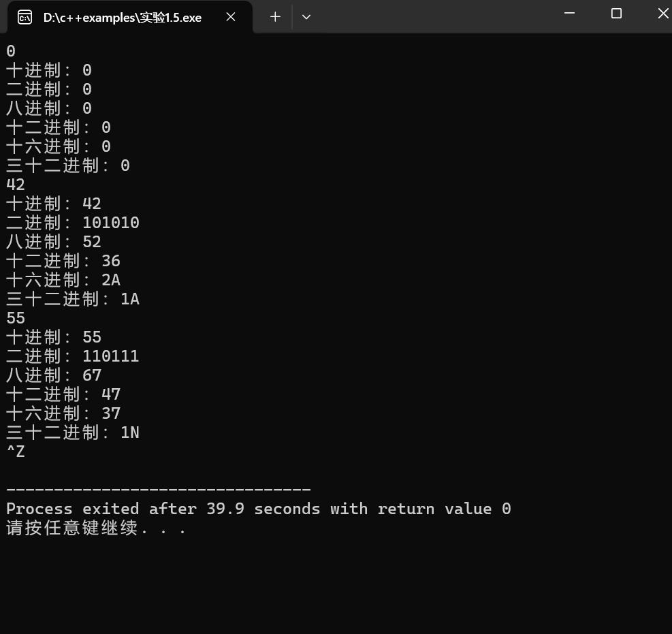Screen dimensions: 672x634
Task: Click the '十二进制: 0' output line
Action: click(x=59, y=127)
